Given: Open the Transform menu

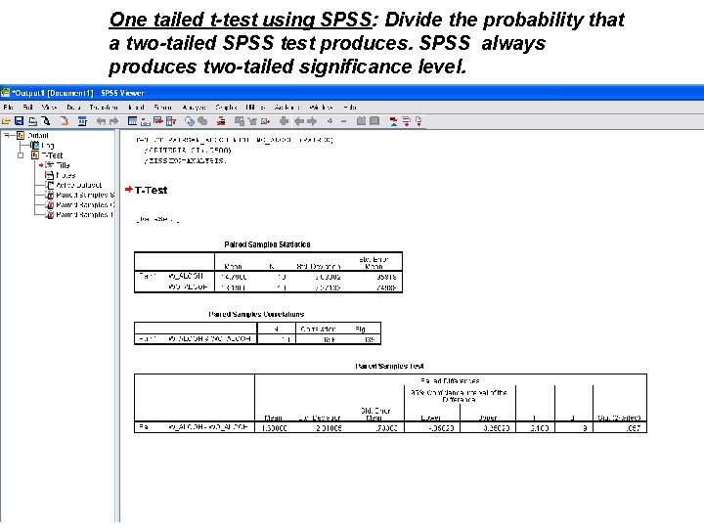Looking at the screenshot, I should (x=104, y=108).
